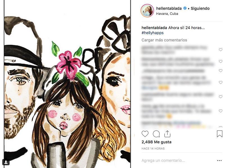The height and width of the screenshot is (168, 226).
Task: Click hellentablada username in the post header
Action: click(x=169, y=8)
